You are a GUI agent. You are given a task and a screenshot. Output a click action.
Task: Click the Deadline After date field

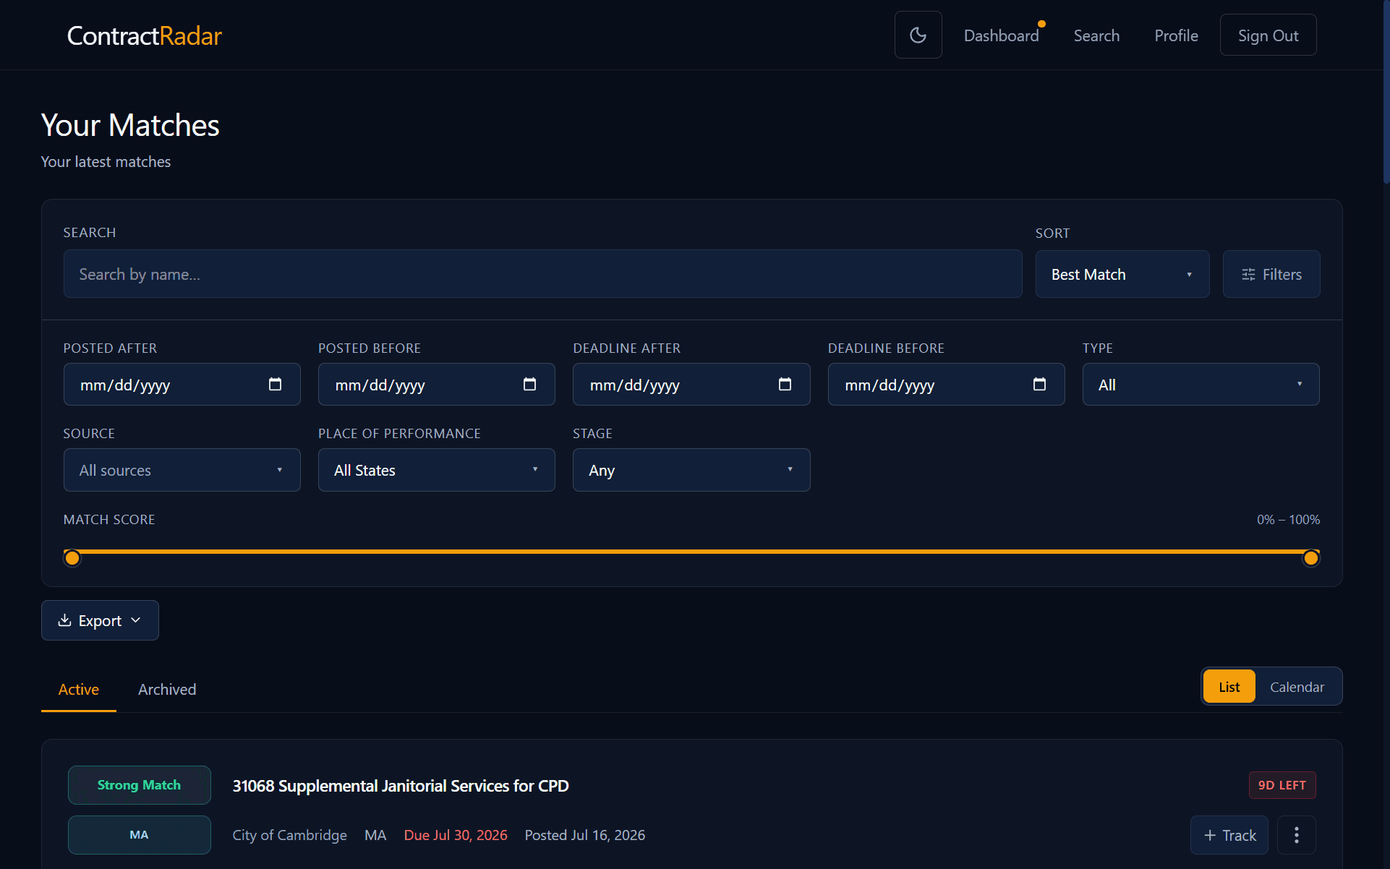point(691,385)
